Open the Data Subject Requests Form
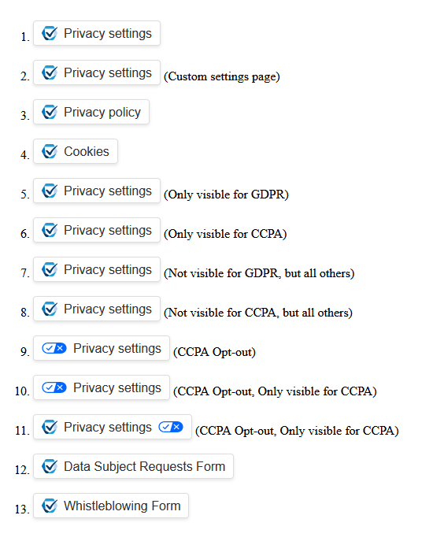Viewport: 444px width, 541px height. pyautogui.click(x=134, y=466)
